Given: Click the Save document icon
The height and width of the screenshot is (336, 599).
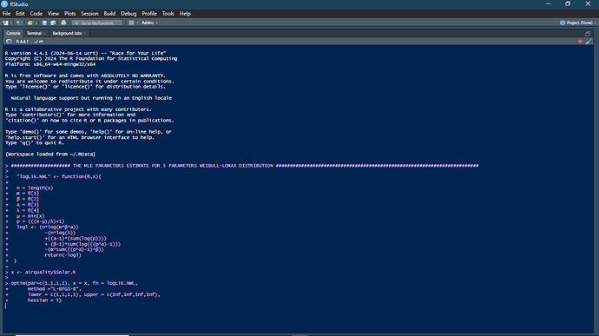Looking at the screenshot, I should click(44, 23).
